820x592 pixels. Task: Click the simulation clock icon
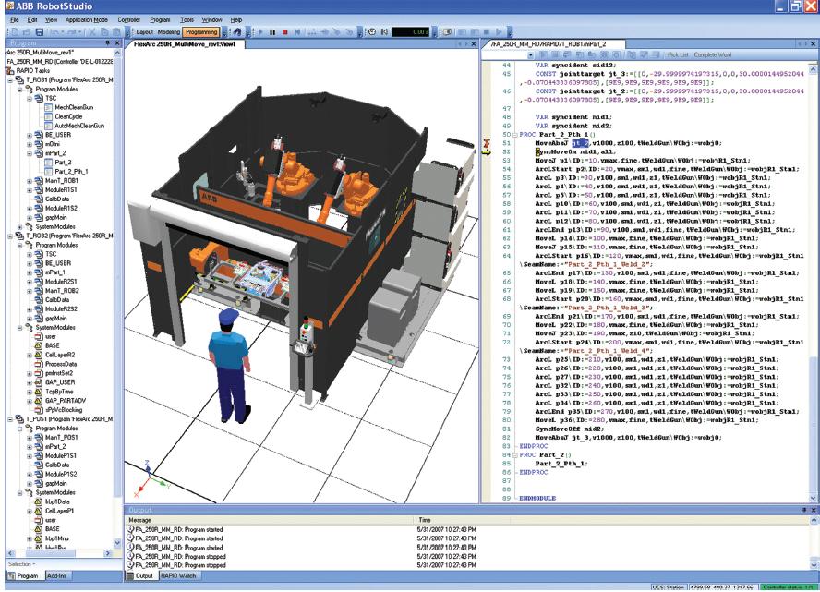[x=372, y=32]
